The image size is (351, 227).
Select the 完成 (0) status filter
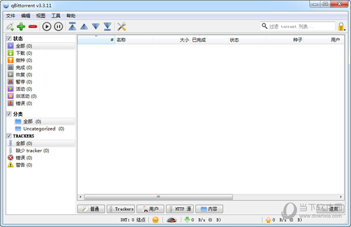41,67
